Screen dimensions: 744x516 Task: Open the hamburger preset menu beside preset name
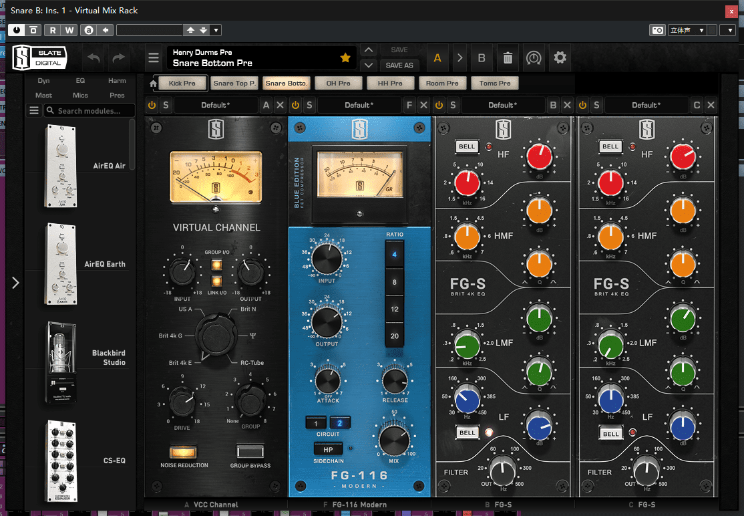click(153, 58)
